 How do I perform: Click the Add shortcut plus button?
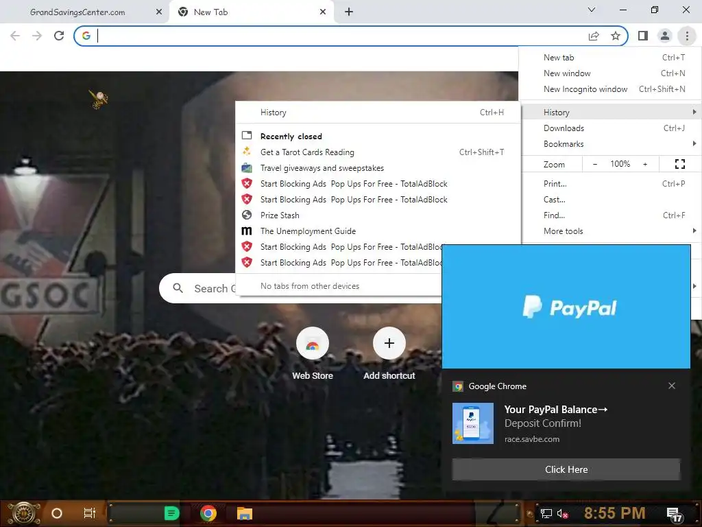tap(389, 343)
